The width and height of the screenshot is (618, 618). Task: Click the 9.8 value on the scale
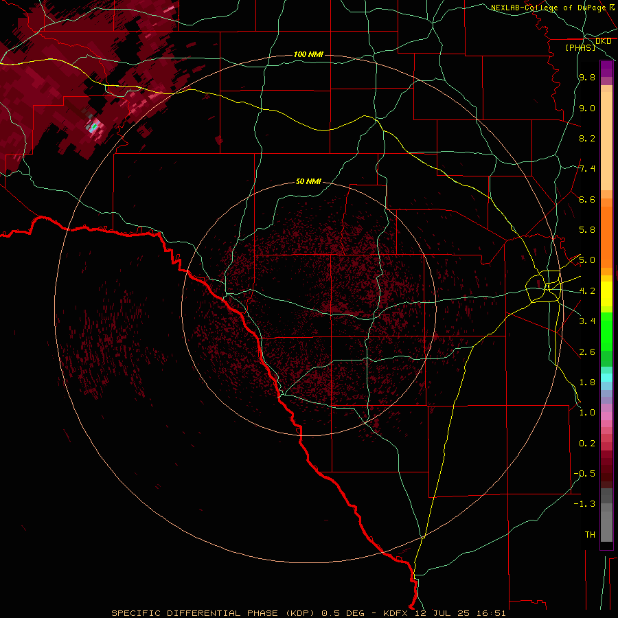tap(587, 78)
